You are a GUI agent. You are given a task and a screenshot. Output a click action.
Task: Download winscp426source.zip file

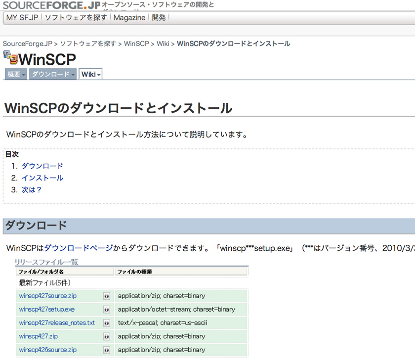[47, 350]
